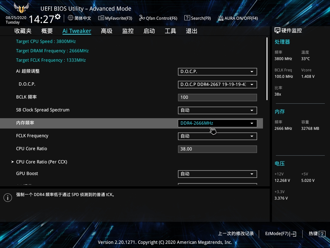Open the GPU Boost dropdown
Viewport: 330px width, 248px height.
click(x=218, y=174)
